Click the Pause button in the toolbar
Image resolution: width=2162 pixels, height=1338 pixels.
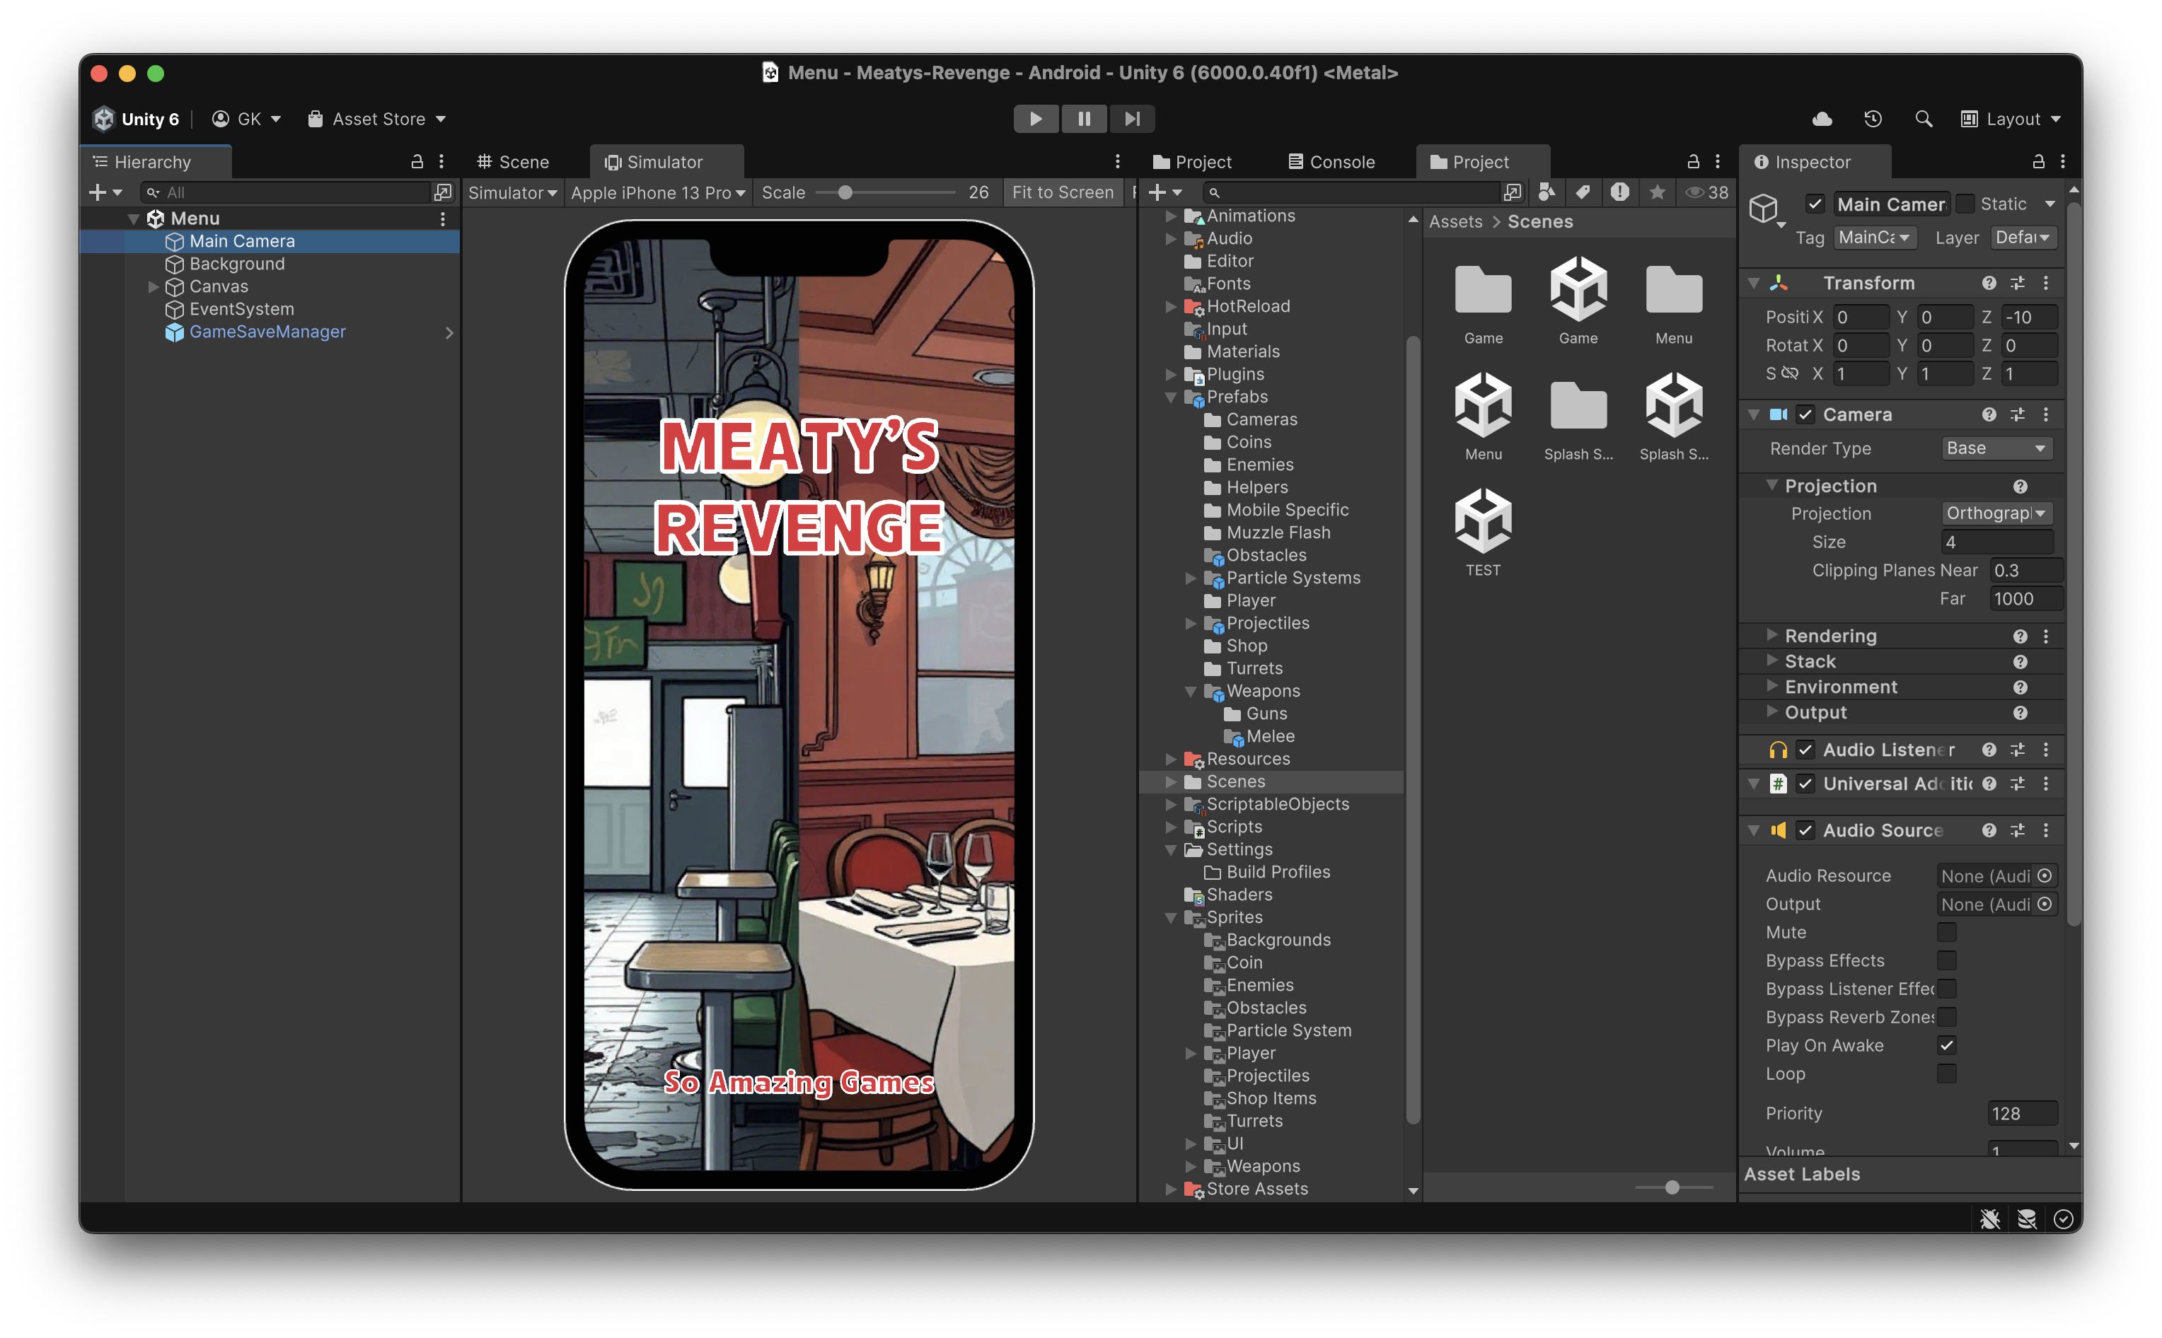click(1083, 119)
